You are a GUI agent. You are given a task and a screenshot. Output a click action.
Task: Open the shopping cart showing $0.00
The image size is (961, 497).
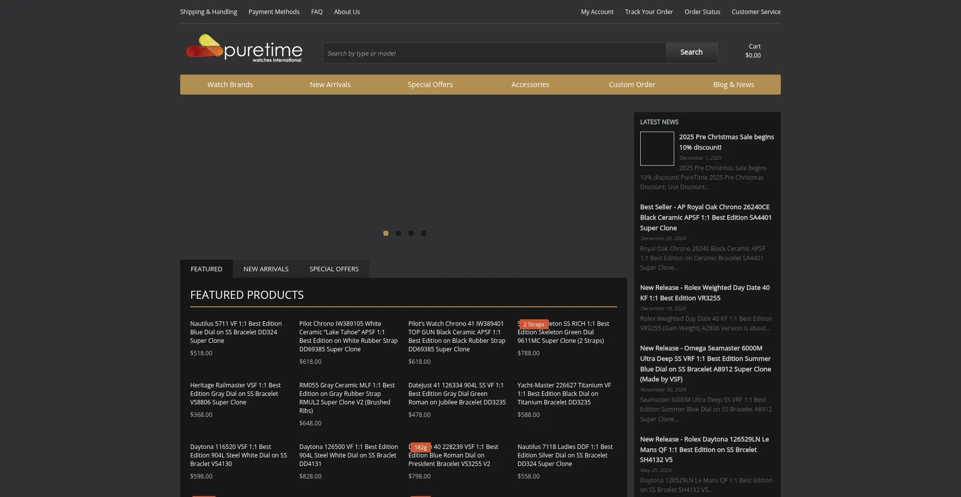[x=753, y=51]
